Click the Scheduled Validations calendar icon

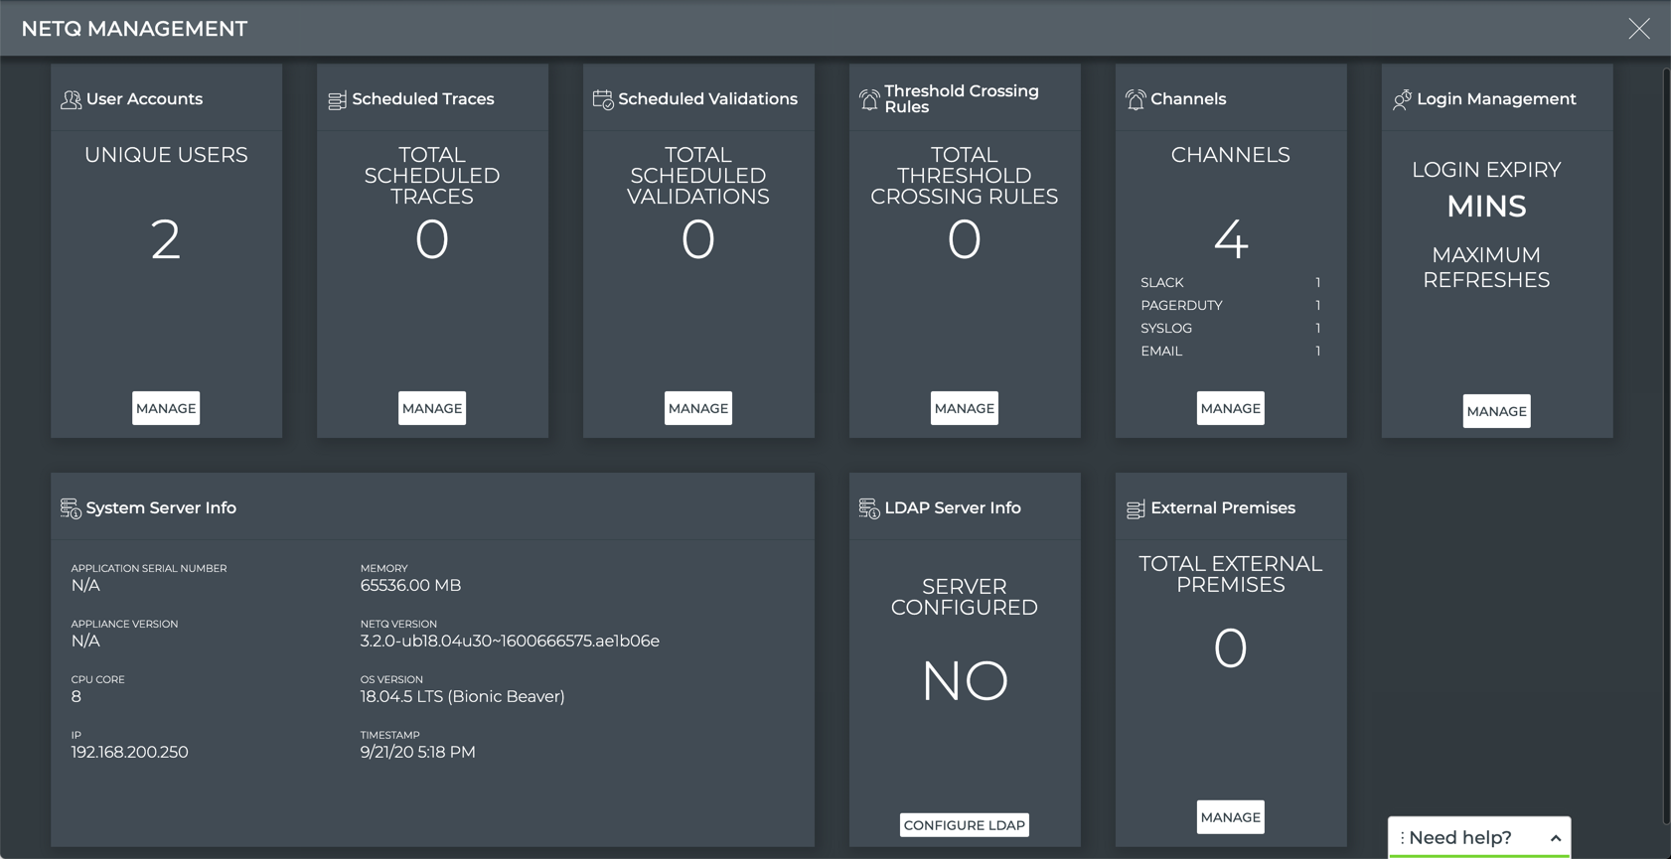tap(603, 99)
